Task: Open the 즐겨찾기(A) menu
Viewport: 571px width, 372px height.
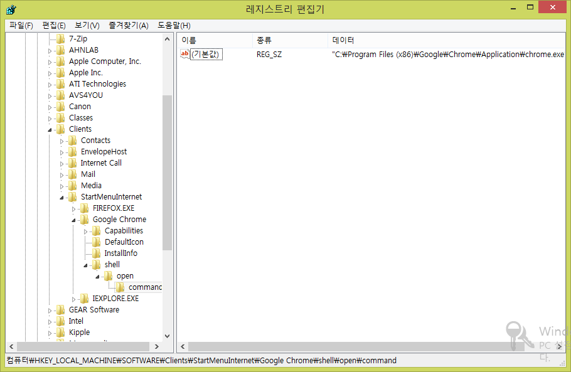Action: [128, 25]
